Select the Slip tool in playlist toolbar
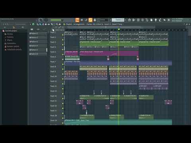Image resolution: width=191 pixels, height=143 pixels. (x=49, y=24)
